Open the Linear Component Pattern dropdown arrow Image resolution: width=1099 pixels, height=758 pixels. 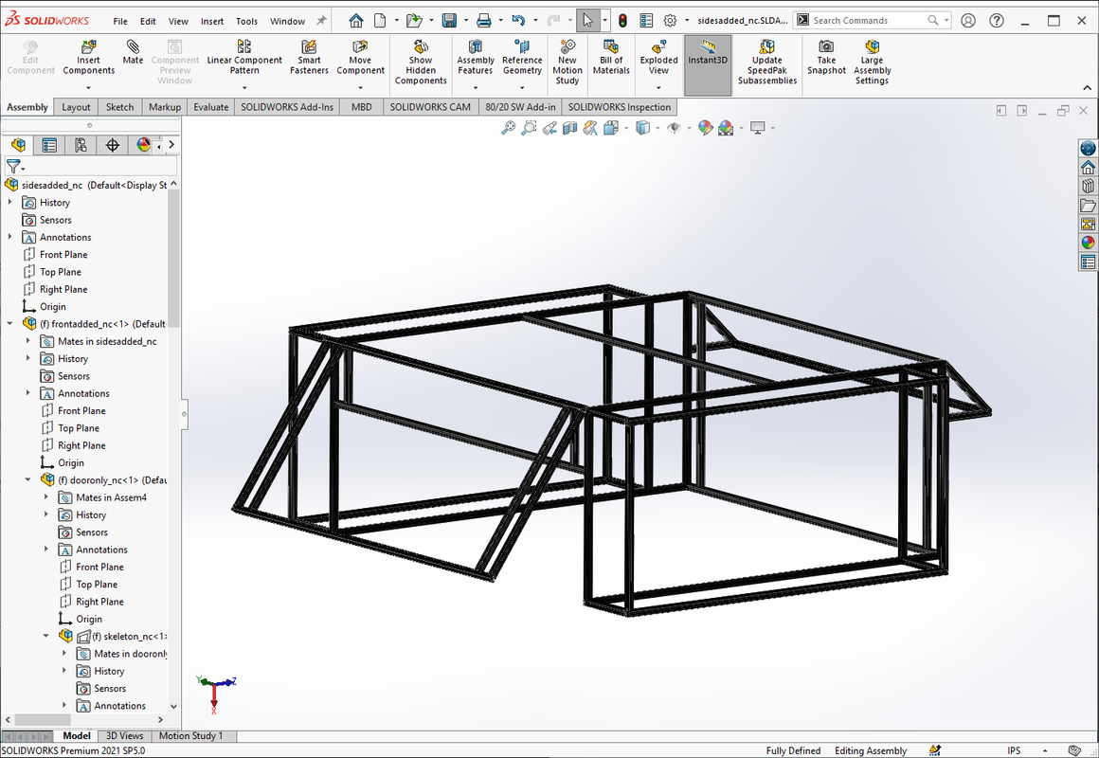[243, 88]
